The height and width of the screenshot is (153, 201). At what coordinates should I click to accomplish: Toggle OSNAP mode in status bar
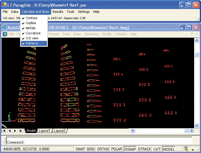(130, 149)
